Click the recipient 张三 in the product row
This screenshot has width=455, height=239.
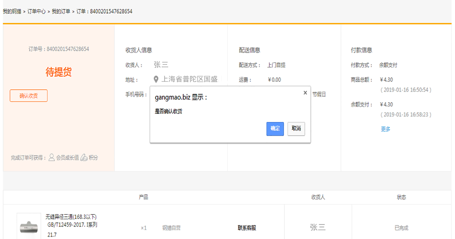click(x=318, y=227)
